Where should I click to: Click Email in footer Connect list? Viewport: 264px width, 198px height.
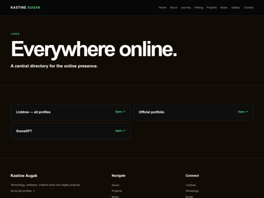click(x=189, y=197)
